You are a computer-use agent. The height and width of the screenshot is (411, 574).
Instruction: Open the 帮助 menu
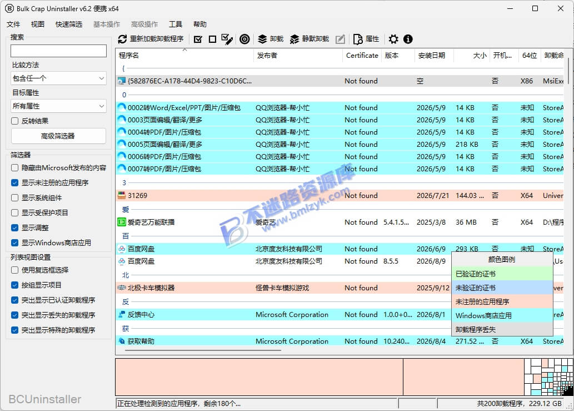tap(200, 24)
